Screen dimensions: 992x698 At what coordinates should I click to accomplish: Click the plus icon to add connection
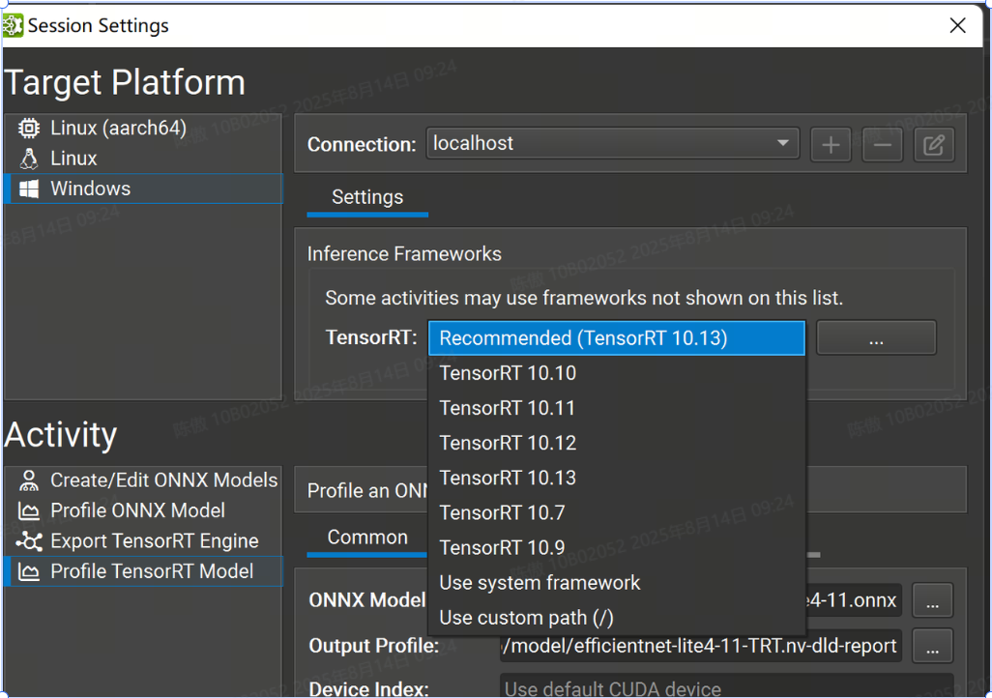831,145
